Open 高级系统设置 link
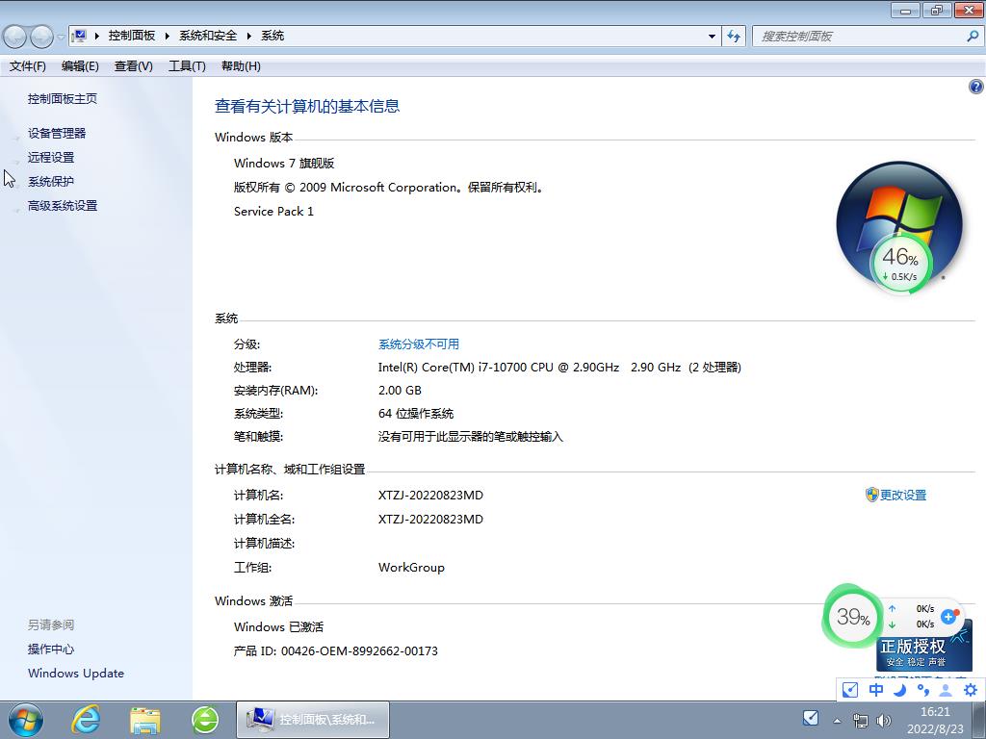This screenshot has width=986, height=739. 63,206
